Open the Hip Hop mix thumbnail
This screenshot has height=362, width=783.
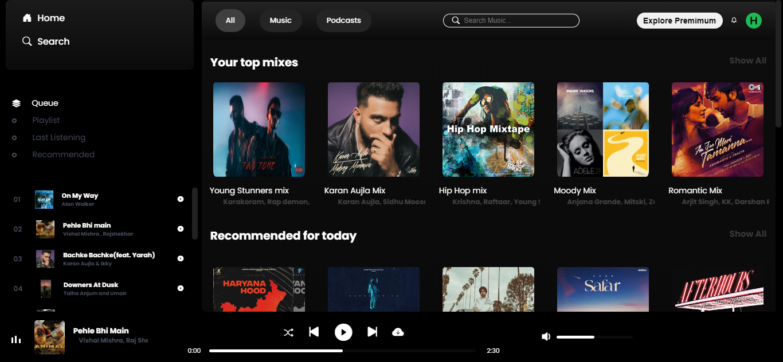(x=488, y=129)
